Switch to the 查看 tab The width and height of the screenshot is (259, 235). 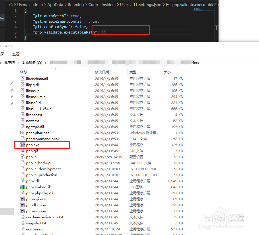[16, 54]
